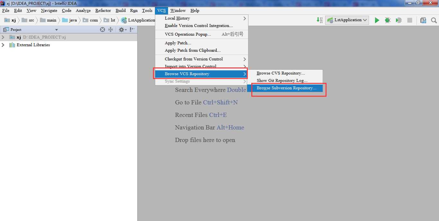Expand the Checkout from Version Control submenu arrow
This screenshot has width=439, height=221.
coord(245,59)
